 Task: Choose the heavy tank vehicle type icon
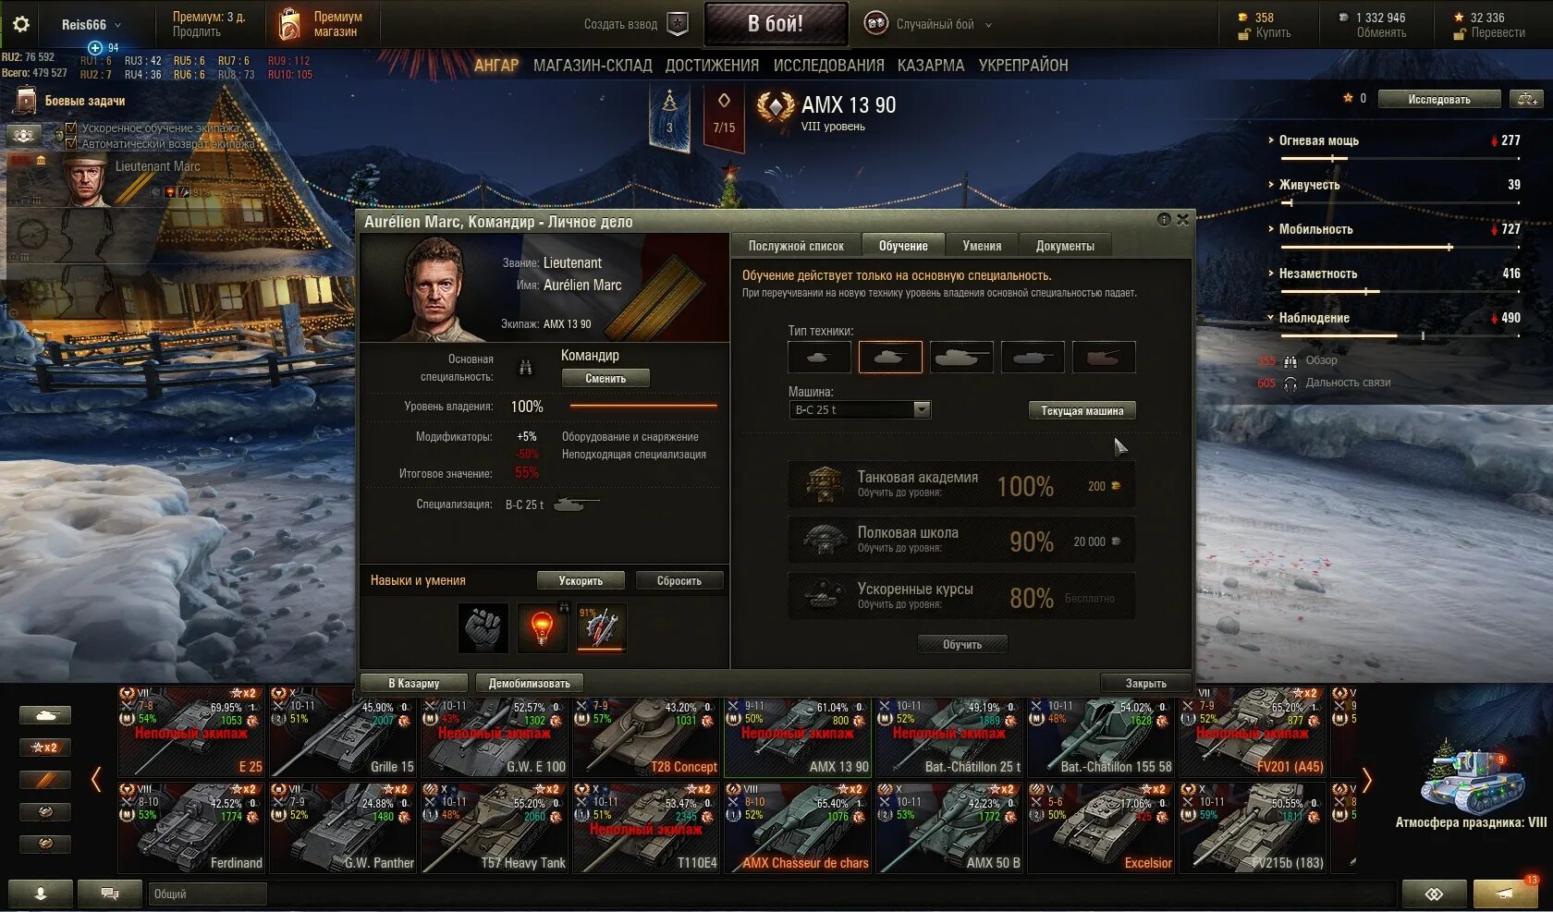point(961,357)
